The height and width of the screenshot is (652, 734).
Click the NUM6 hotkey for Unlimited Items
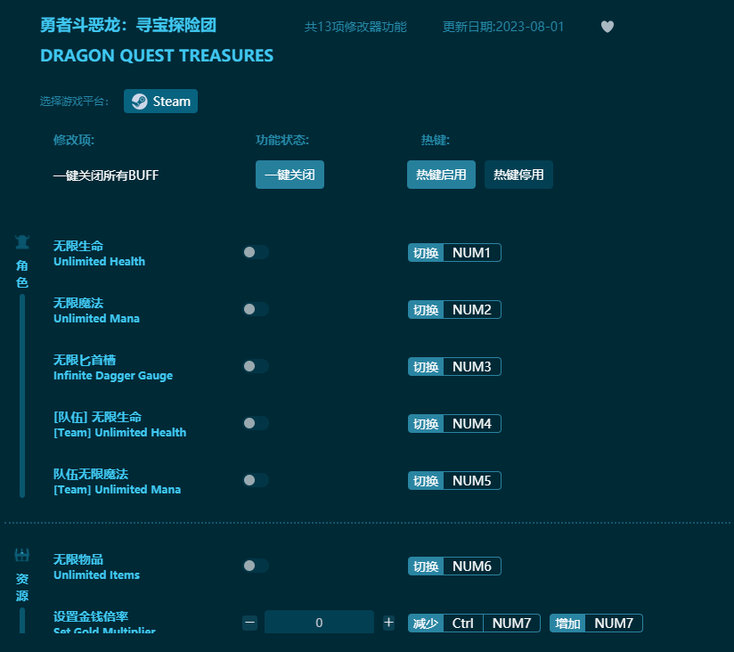(x=454, y=566)
